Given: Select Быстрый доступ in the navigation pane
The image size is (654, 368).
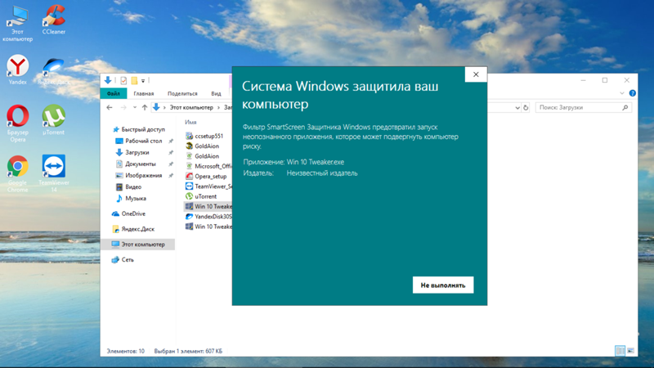Looking at the screenshot, I should (143, 129).
